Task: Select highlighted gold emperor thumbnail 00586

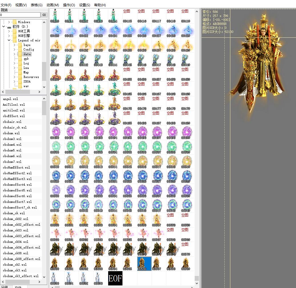Action: 144,264
